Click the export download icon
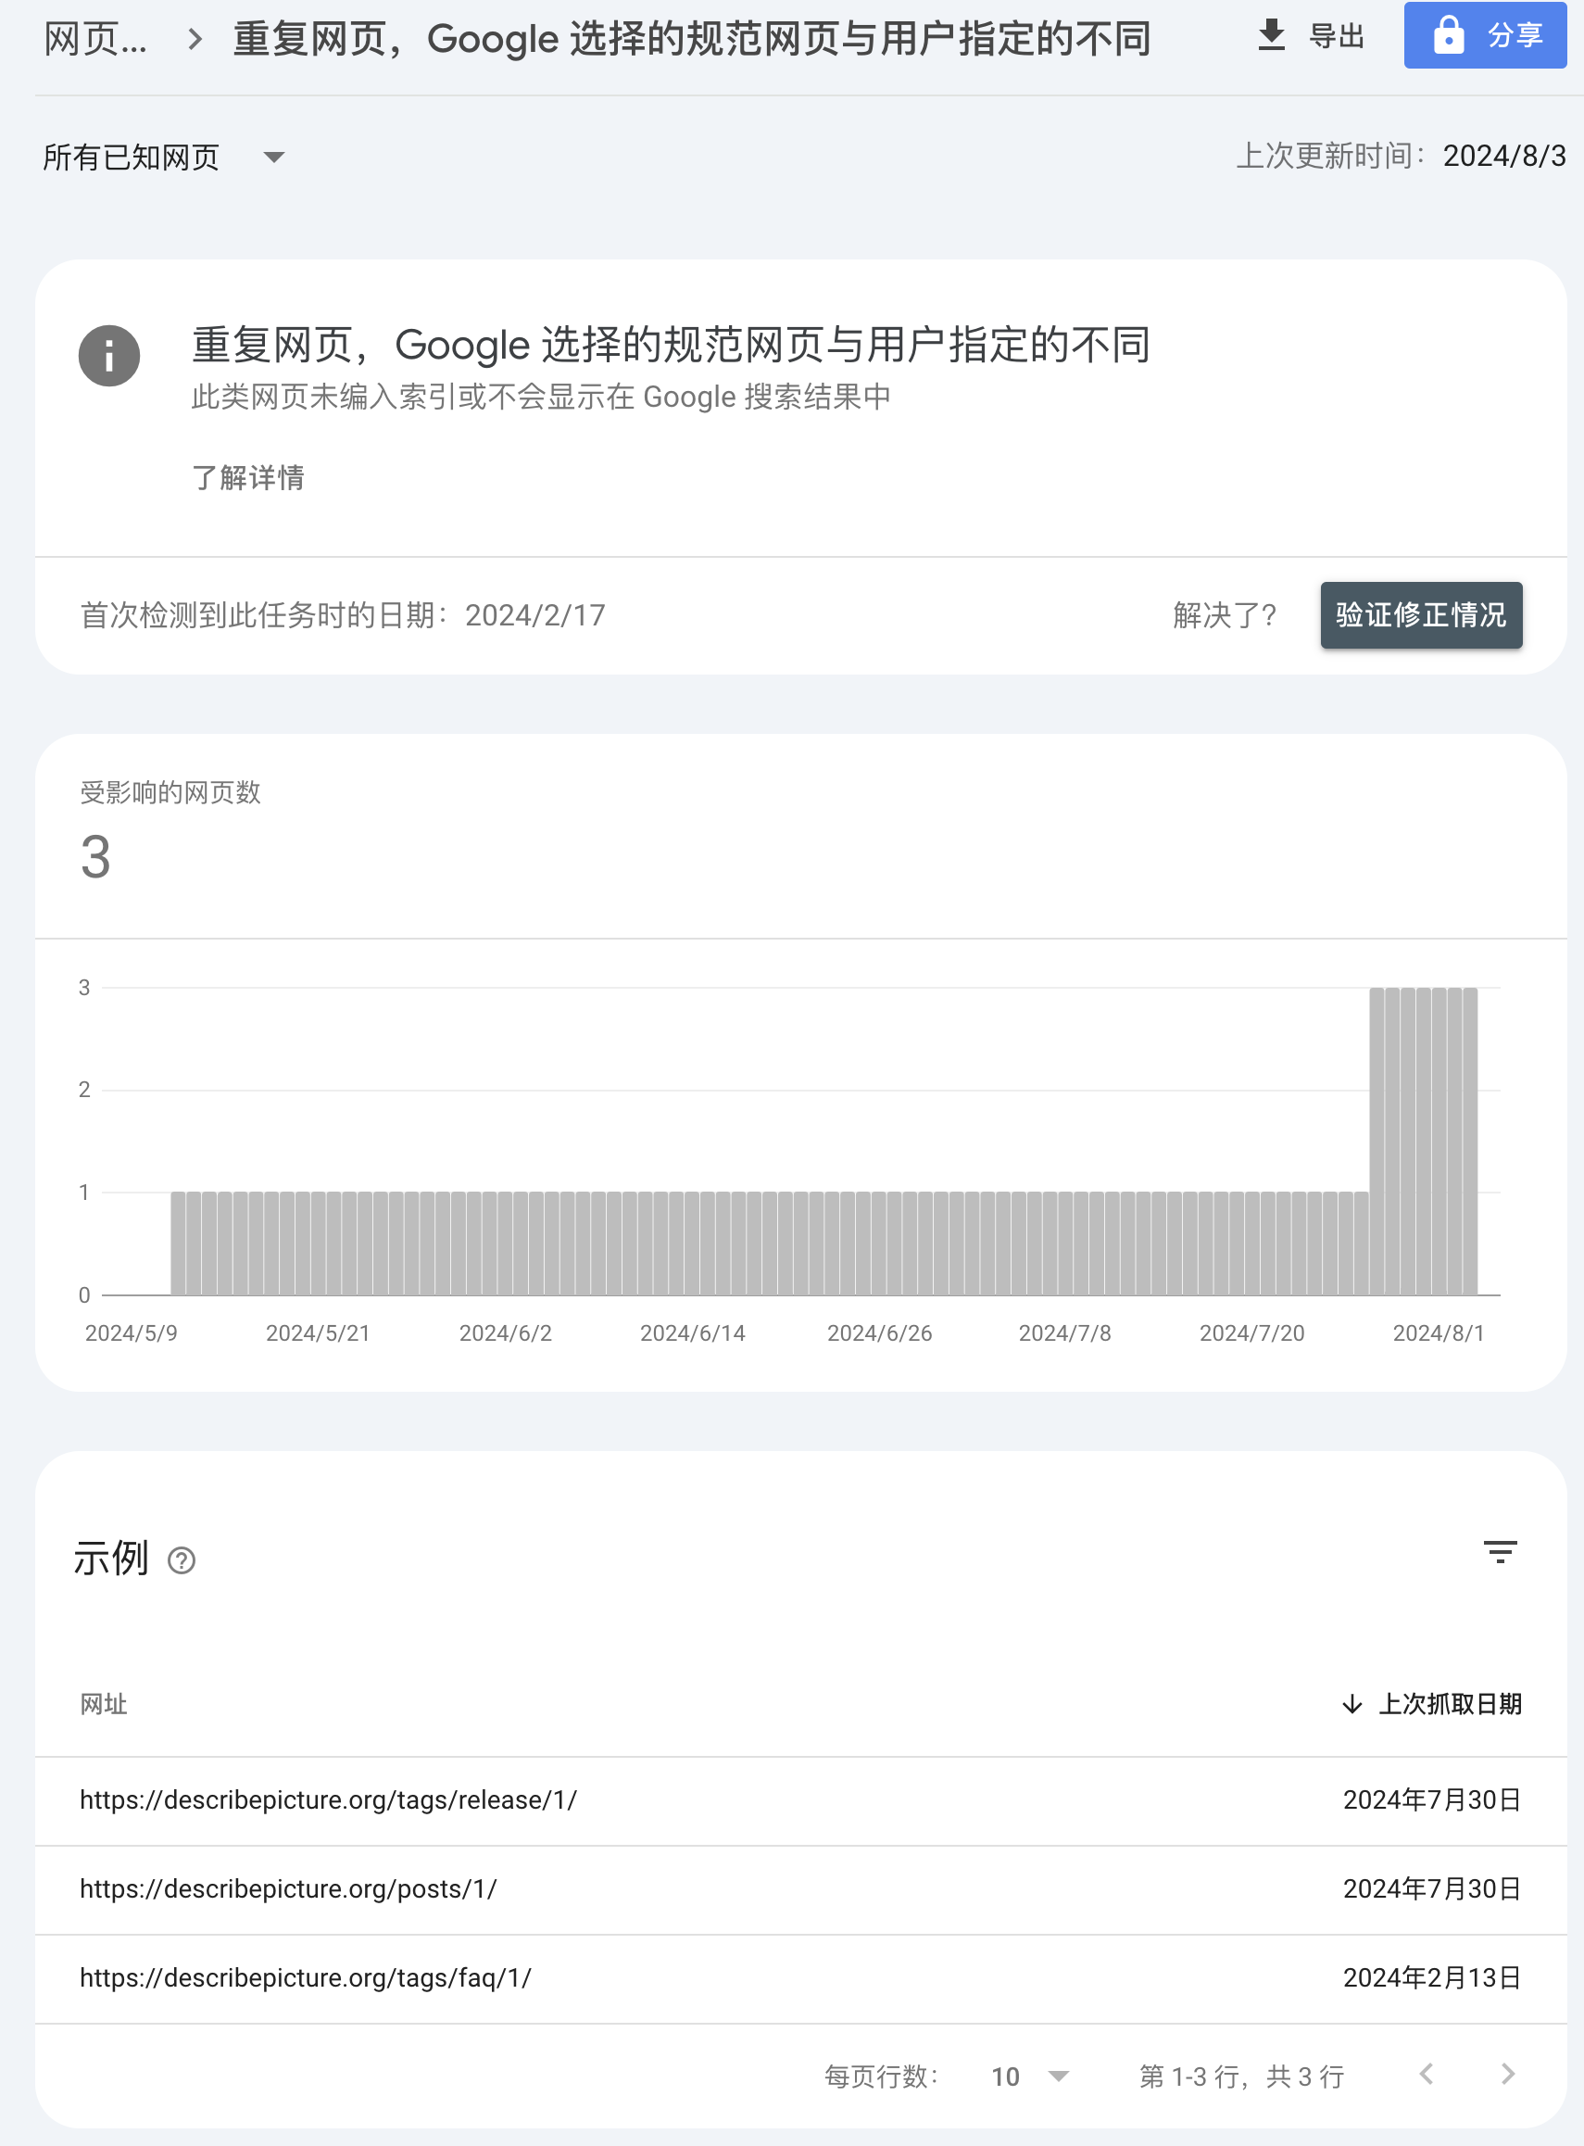This screenshot has height=2146, width=1584. pos(1271,34)
